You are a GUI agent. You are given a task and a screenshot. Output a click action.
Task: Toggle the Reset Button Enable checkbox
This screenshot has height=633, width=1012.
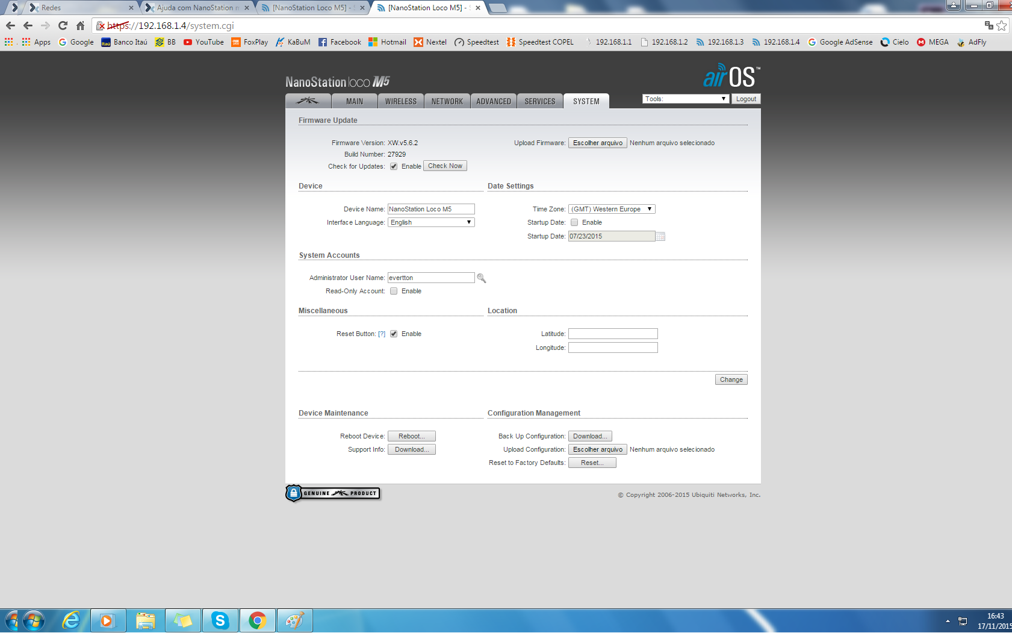point(394,334)
